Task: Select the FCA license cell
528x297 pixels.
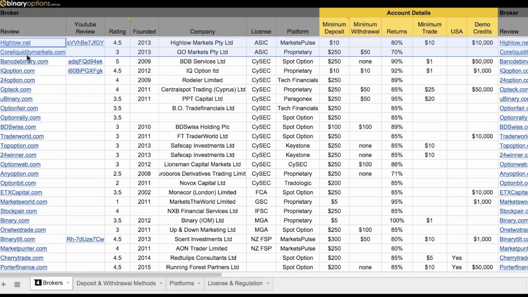Action: point(261,192)
